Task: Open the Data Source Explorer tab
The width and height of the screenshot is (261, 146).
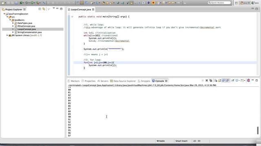Action: [x=123, y=81]
